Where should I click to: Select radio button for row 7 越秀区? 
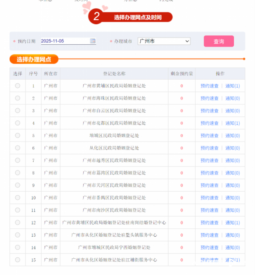pos(18,160)
